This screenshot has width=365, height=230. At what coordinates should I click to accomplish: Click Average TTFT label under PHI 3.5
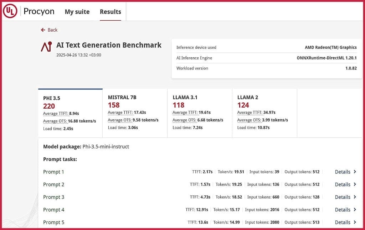[x=56, y=114]
